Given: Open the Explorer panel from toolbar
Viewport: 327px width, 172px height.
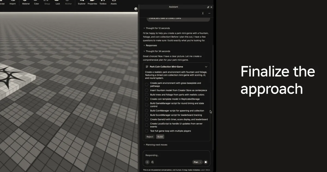Looking at the screenshot, I should [x=82, y=3].
